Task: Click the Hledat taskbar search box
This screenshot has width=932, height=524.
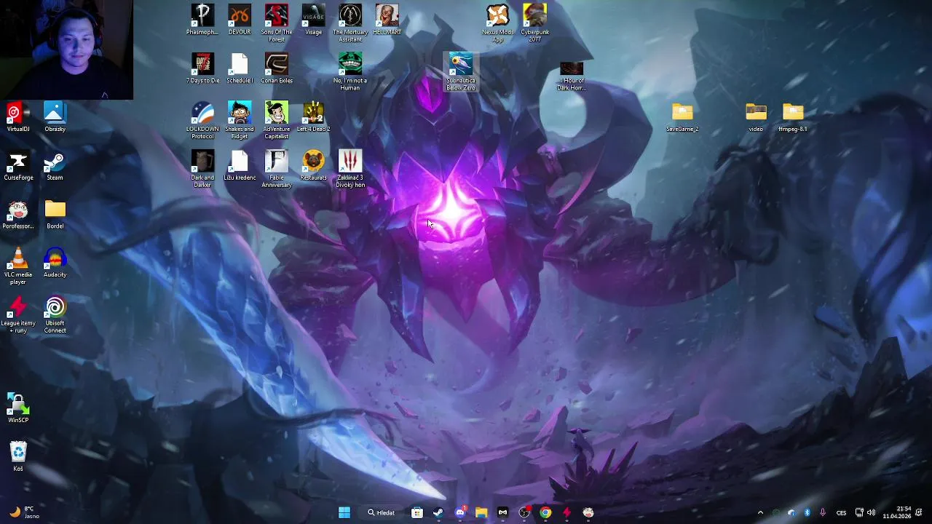Action: (382, 512)
